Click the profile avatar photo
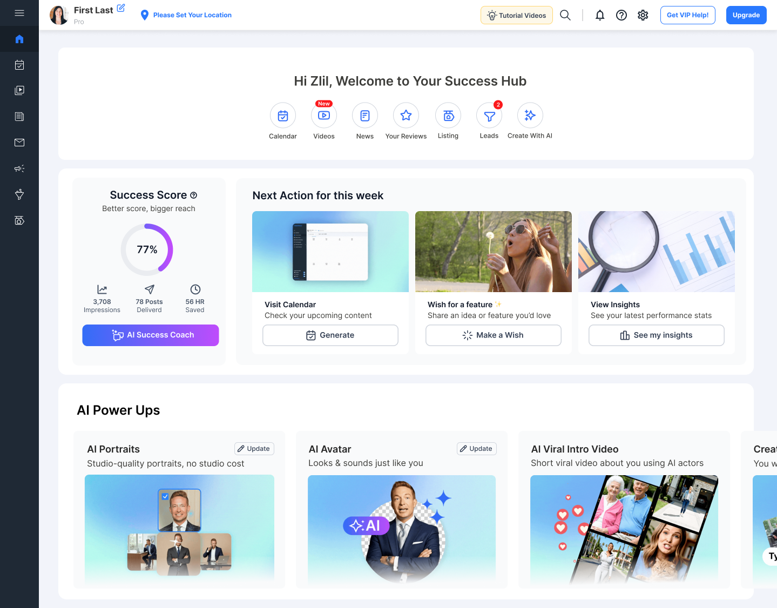This screenshot has height=608, width=777. [x=59, y=15]
